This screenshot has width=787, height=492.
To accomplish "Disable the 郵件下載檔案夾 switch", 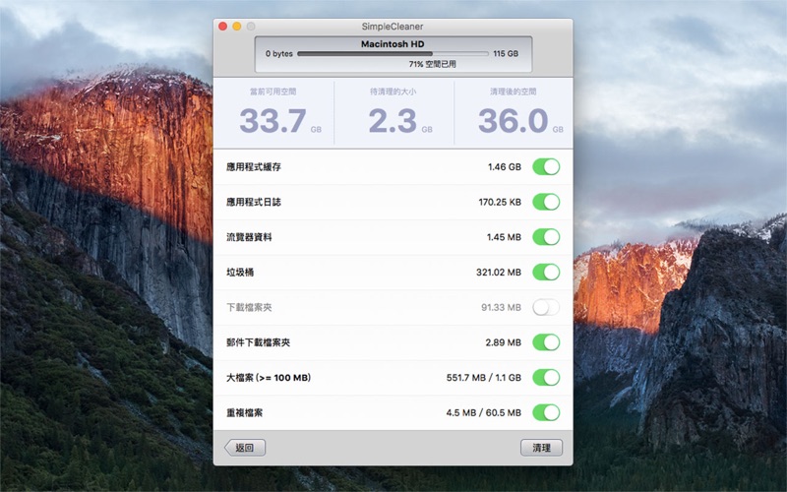I will pos(546,342).
